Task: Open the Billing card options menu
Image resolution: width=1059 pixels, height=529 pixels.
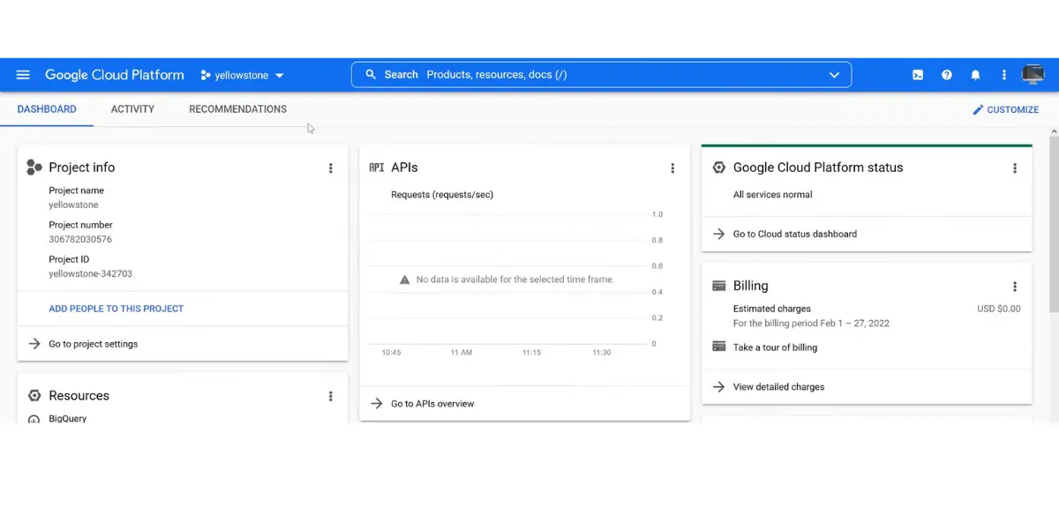Action: [1015, 287]
